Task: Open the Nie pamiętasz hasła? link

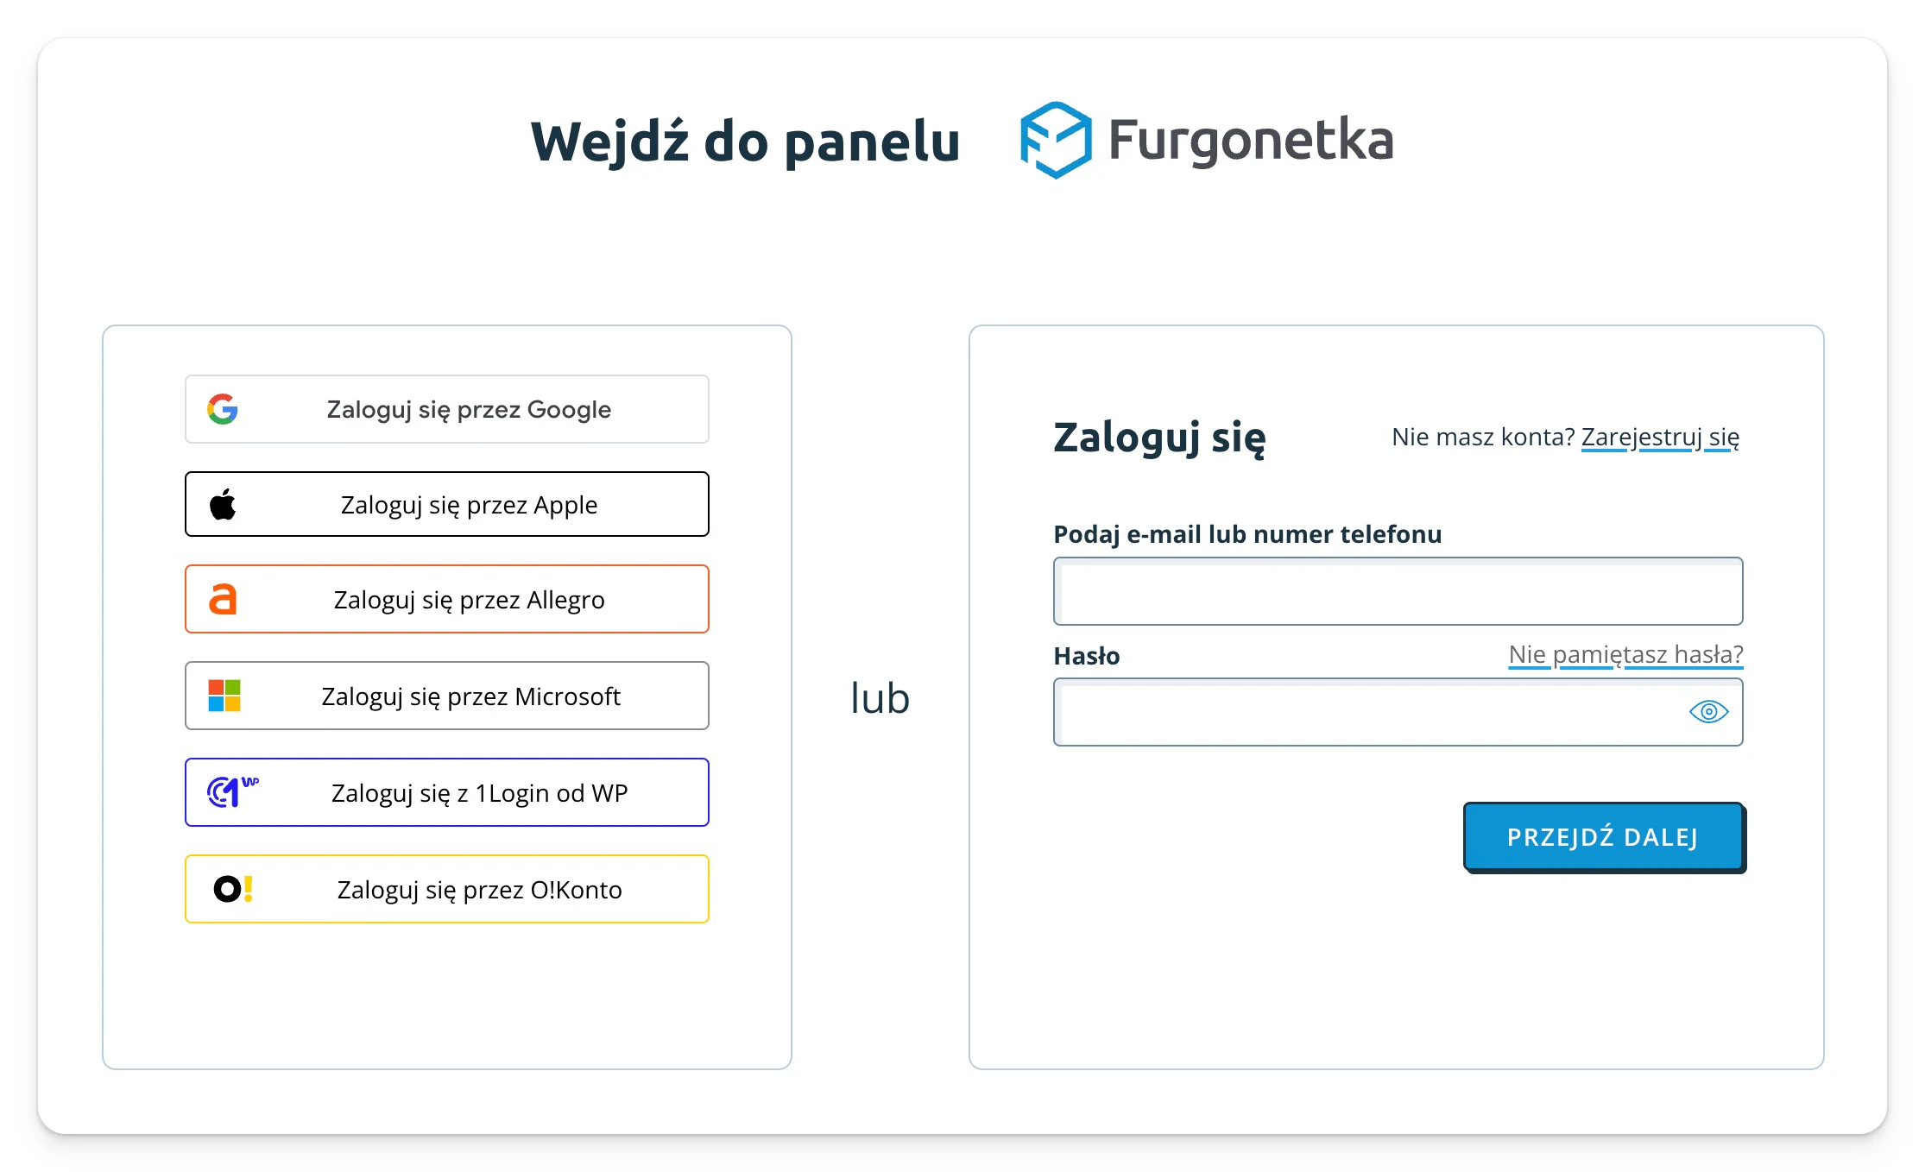Action: (x=1625, y=654)
